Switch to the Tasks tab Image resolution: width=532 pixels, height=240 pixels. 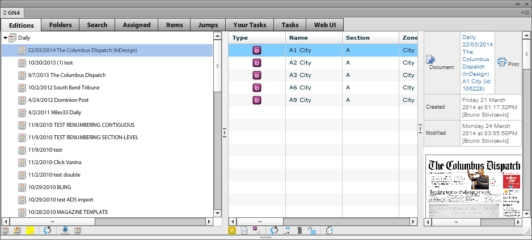tap(290, 25)
